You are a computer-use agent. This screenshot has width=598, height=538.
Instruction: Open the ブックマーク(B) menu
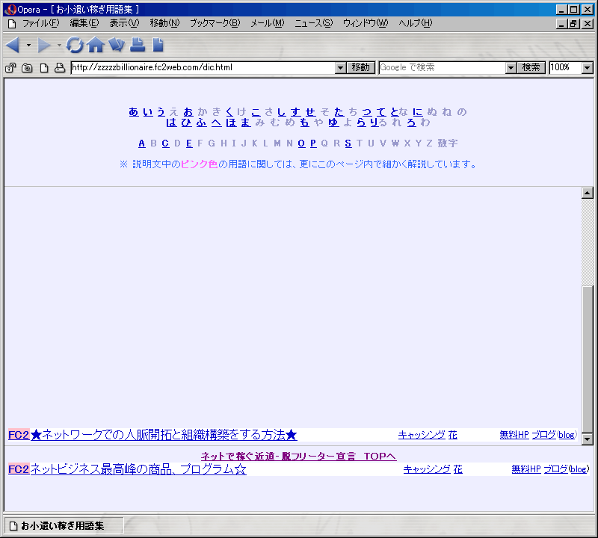click(215, 23)
